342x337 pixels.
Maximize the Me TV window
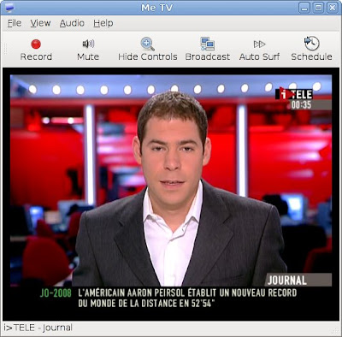(318, 8)
